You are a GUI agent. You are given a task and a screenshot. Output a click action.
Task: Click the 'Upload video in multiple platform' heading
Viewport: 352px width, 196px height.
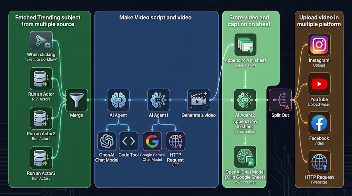[319, 21]
